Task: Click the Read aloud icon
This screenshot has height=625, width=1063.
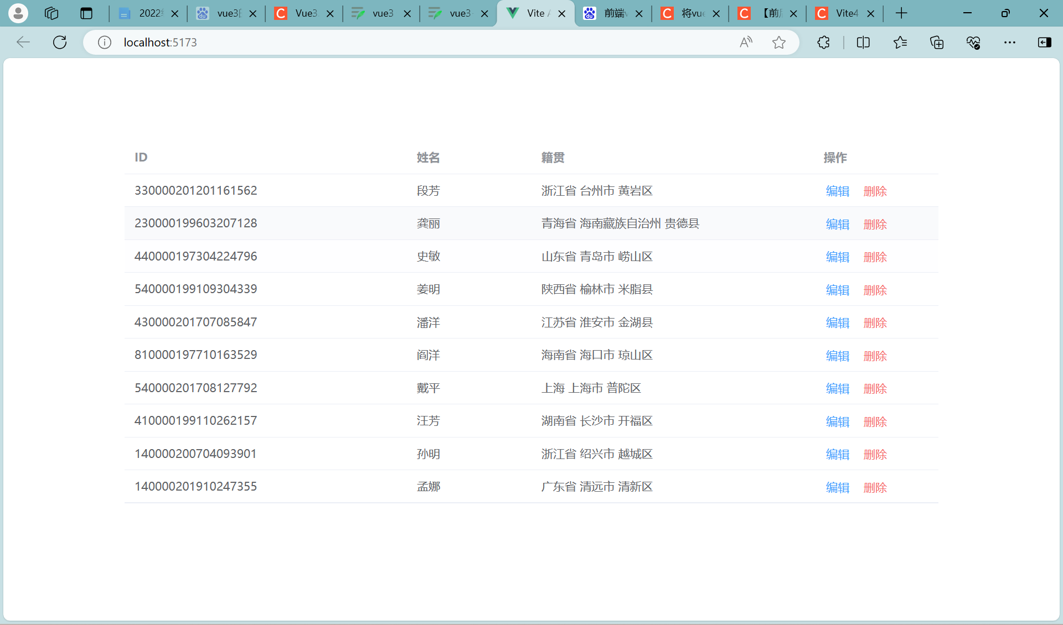Action: (745, 42)
